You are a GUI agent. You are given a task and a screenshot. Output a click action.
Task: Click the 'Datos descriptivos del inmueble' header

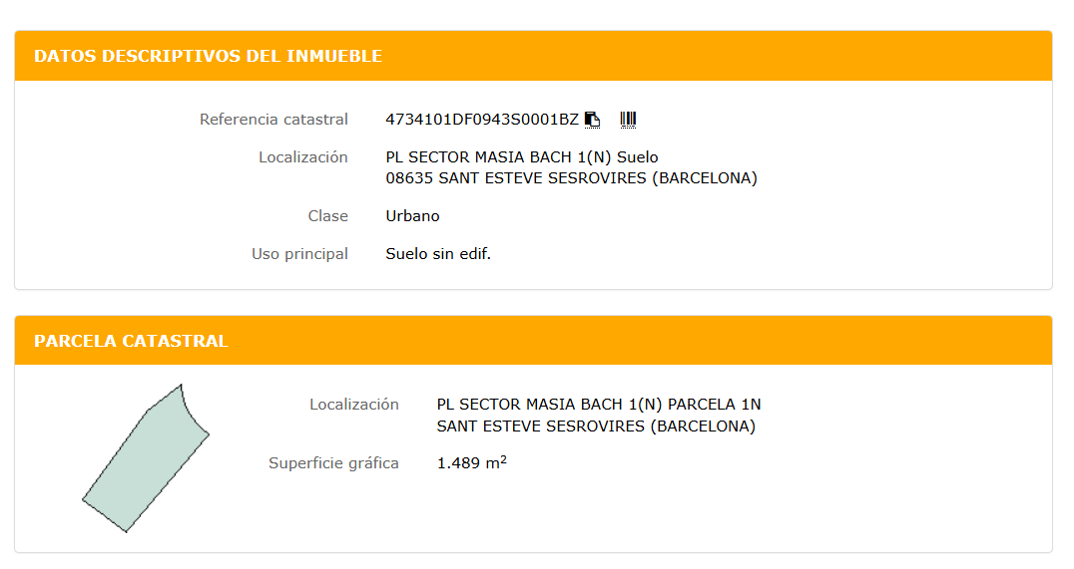click(208, 56)
